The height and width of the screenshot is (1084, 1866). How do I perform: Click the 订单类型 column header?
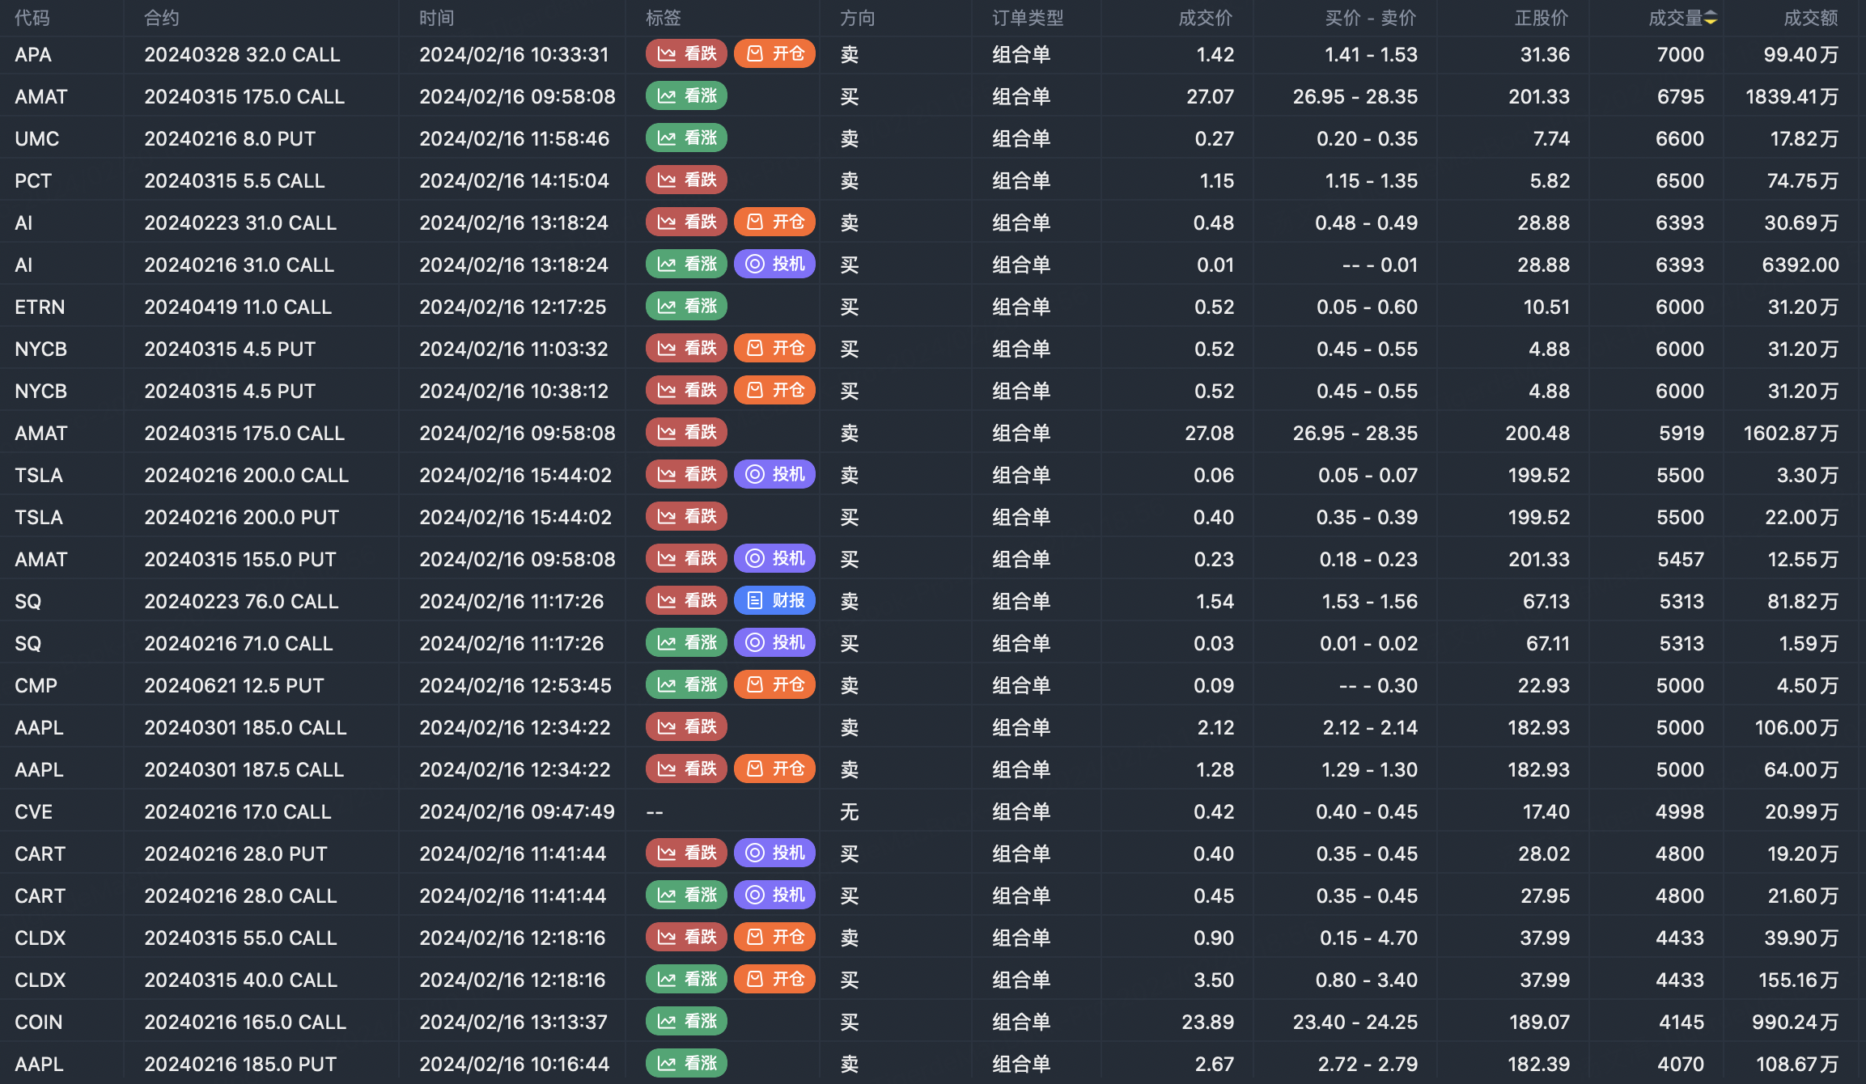click(1028, 19)
